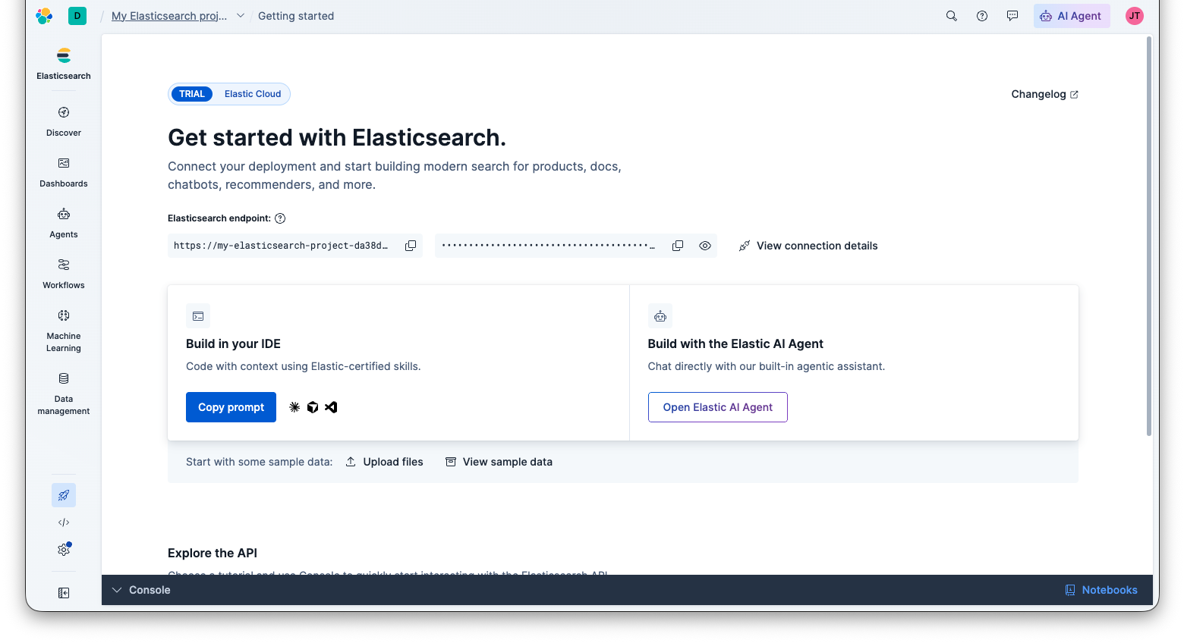This screenshot has height=643, width=1184.
Task: Launch the AI Agent button
Action: (x=1072, y=16)
